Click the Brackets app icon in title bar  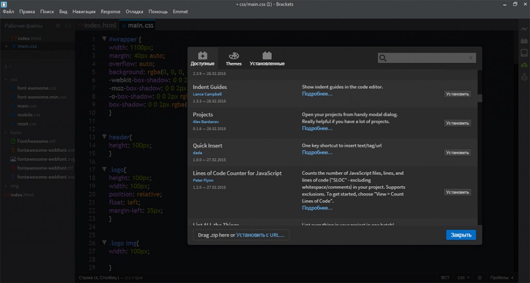[x=4, y=4]
